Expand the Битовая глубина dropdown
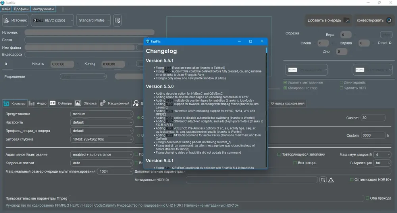 (102, 139)
